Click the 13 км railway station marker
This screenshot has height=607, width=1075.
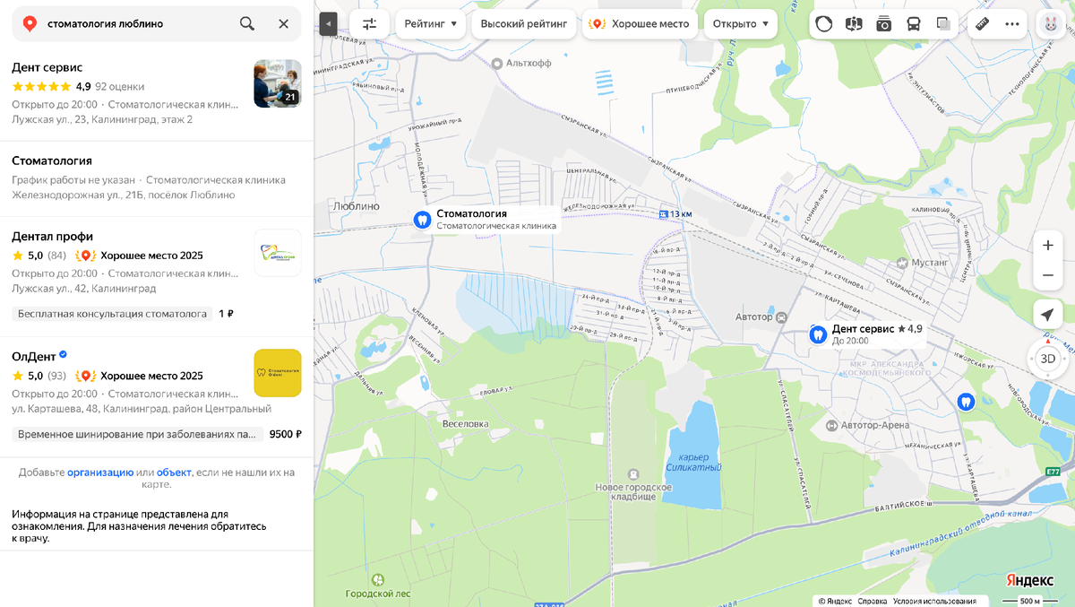click(x=663, y=214)
